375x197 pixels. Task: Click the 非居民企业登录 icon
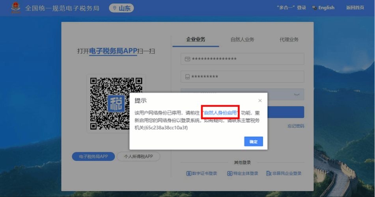(269, 174)
